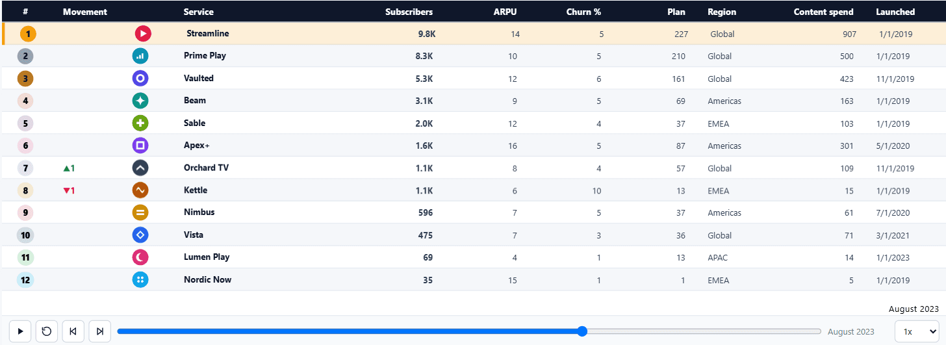Click the Service column header
This screenshot has width=946, height=345.
click(x=198, y=12)
